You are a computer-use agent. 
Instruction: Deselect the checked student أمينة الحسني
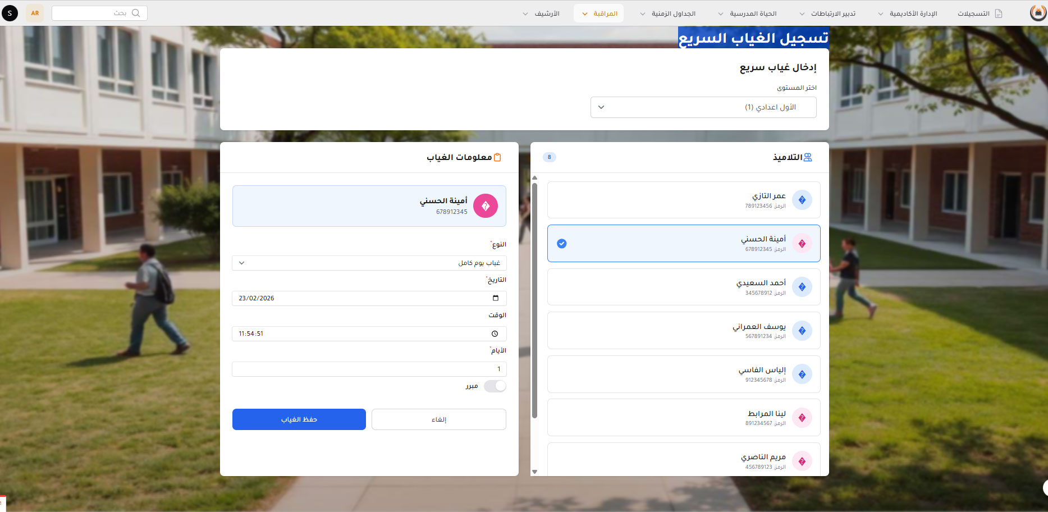click(561, 244)
